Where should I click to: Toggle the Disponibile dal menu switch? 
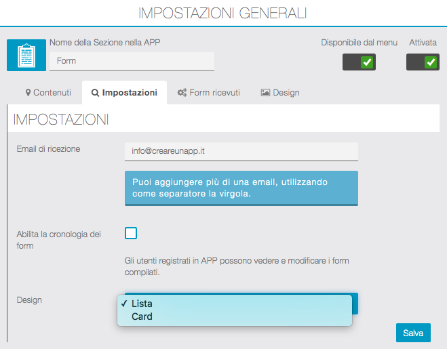pos(359,62)
